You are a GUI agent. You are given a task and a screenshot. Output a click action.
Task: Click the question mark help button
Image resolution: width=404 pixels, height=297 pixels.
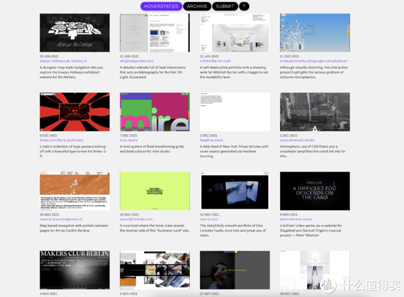tap(244, 6)
